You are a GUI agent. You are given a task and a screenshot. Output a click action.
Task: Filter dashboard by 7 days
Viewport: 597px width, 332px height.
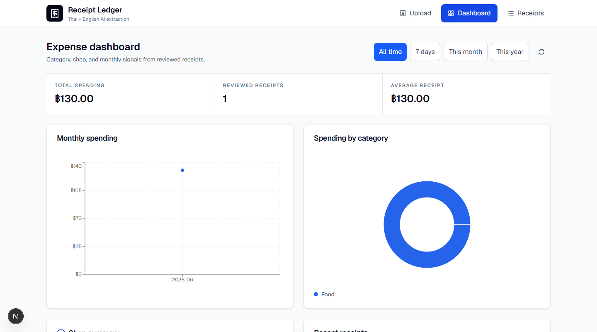pyautogui.click(x=425, y=52)
